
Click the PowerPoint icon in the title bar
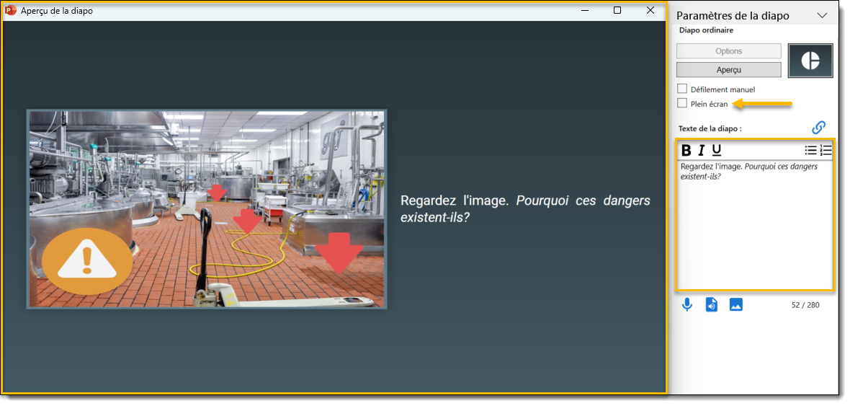point(11,11)
